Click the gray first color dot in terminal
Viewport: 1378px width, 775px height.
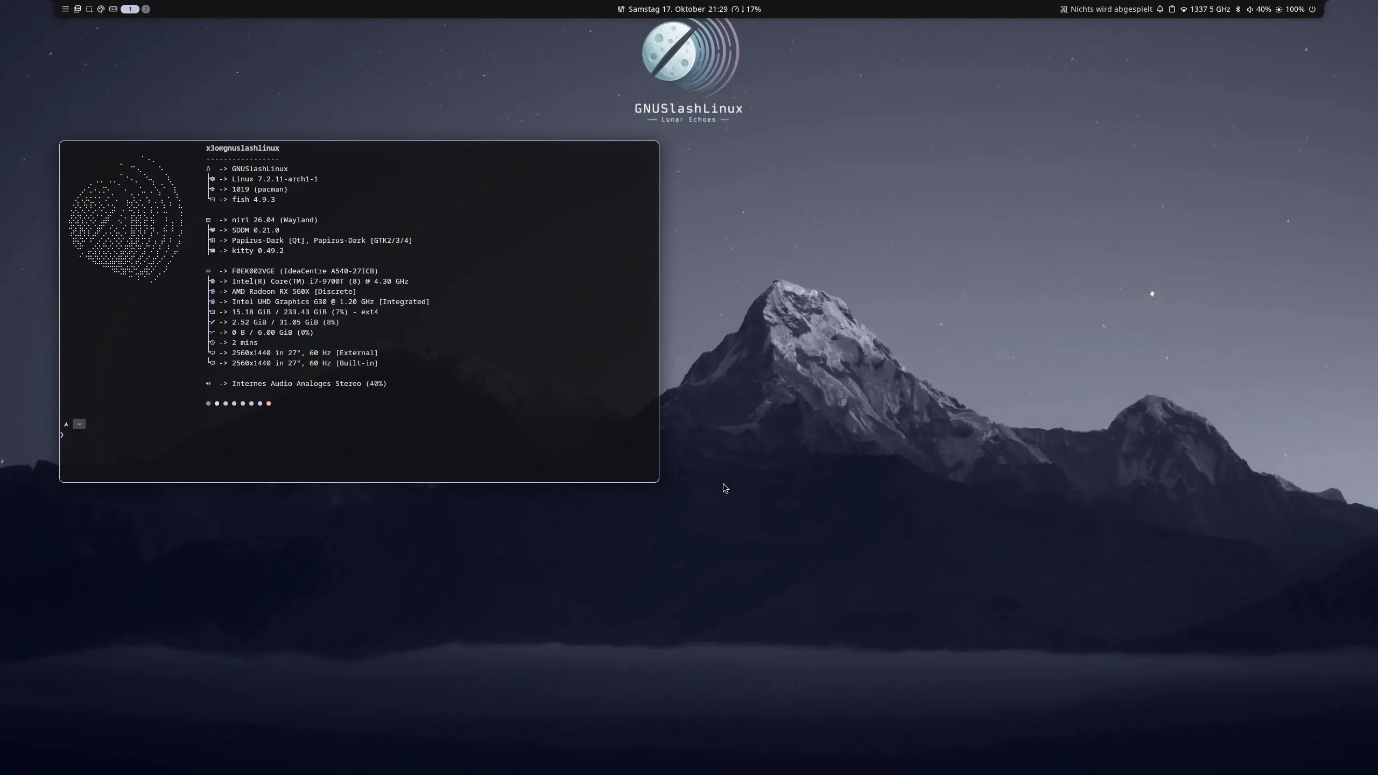point(208,403)
